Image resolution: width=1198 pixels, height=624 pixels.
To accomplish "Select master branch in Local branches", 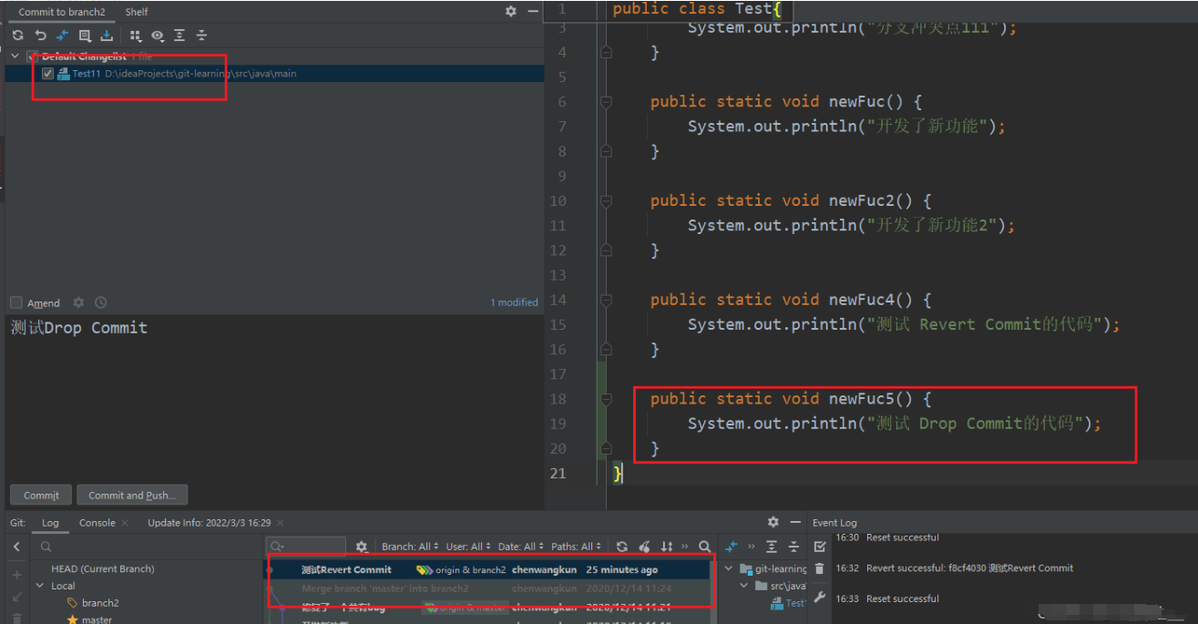I will pos(97,619).
